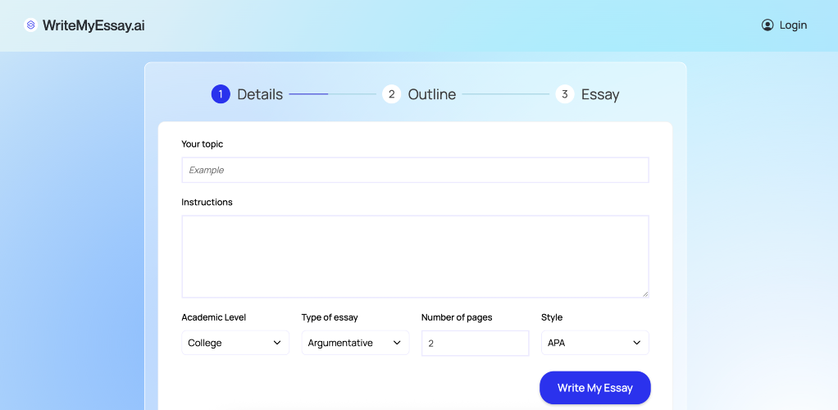Click the WriteMyEssay.ai brand name
The image size is (838, 410).
(x=93, y=25)
